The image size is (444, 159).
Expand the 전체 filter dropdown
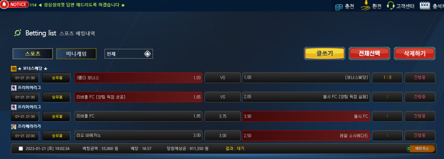(129, 54)
